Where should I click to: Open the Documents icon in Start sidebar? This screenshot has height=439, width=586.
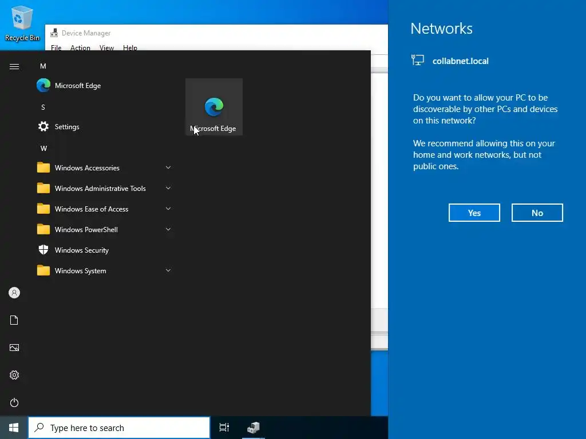14,320
